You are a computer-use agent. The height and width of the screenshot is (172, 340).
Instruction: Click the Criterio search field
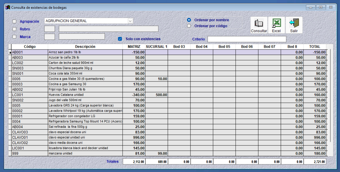pyautogui.click(x=246, y=39)
